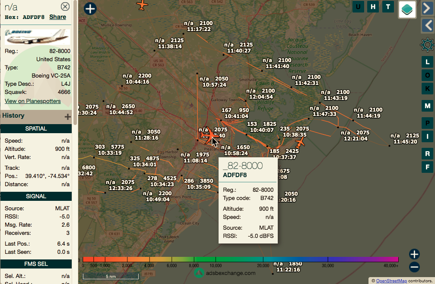The image size is (435, 284).
Task: Select the aircraft icon near the coast
Action: 300,143
